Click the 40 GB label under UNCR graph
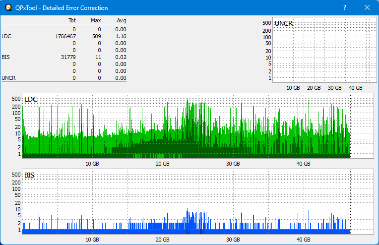 (x=355, y=88)
